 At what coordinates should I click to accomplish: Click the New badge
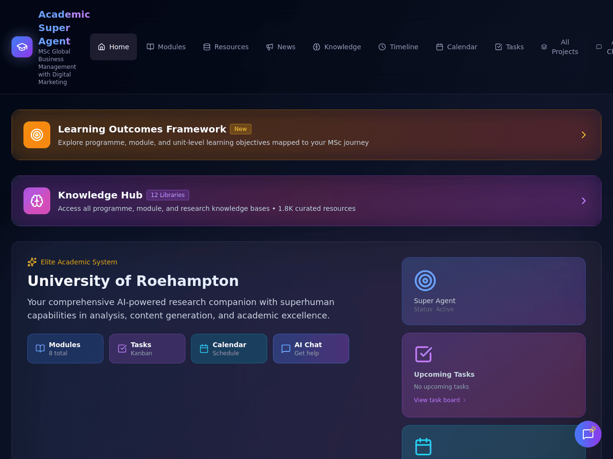pos(240,129)
